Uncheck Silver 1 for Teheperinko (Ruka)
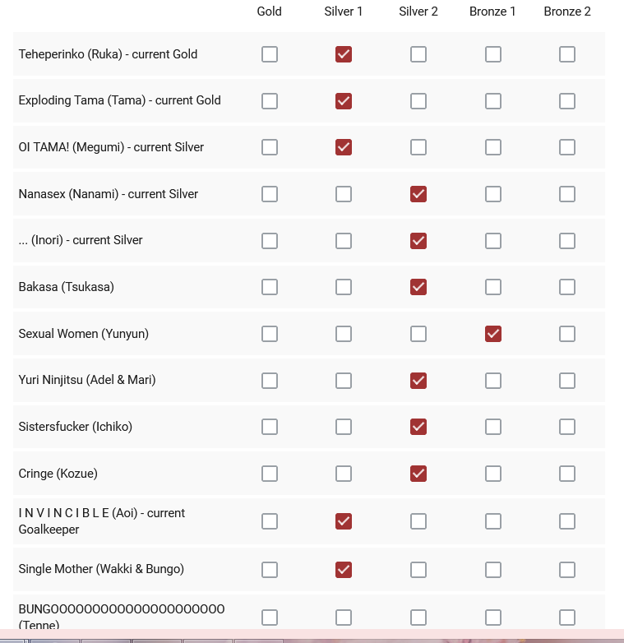This screenshot has width=624, height=643. coord(344,54)
